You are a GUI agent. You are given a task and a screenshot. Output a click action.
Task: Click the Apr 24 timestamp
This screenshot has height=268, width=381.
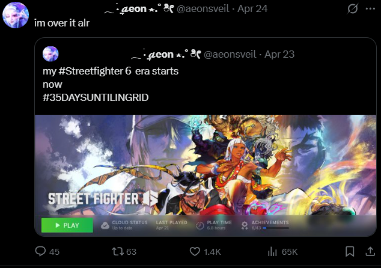[252, 9]
